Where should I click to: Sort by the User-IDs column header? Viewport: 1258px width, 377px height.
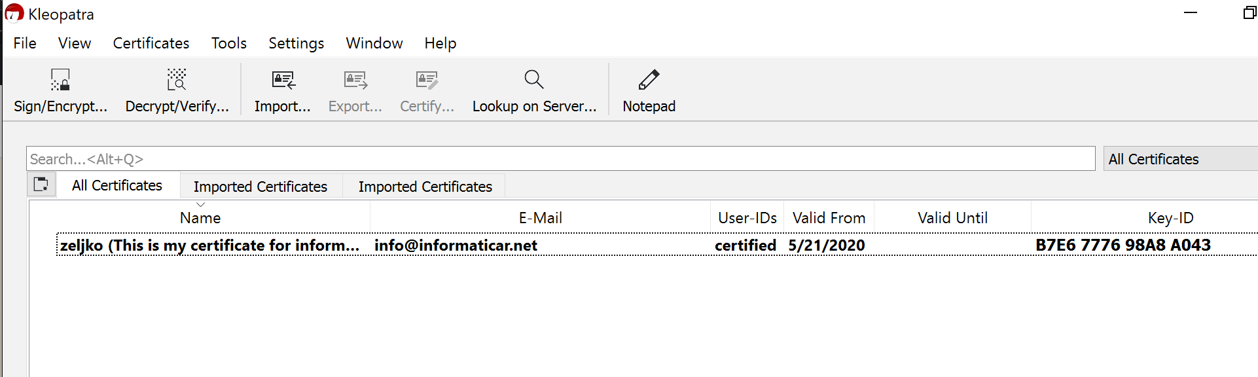(747, 218)
